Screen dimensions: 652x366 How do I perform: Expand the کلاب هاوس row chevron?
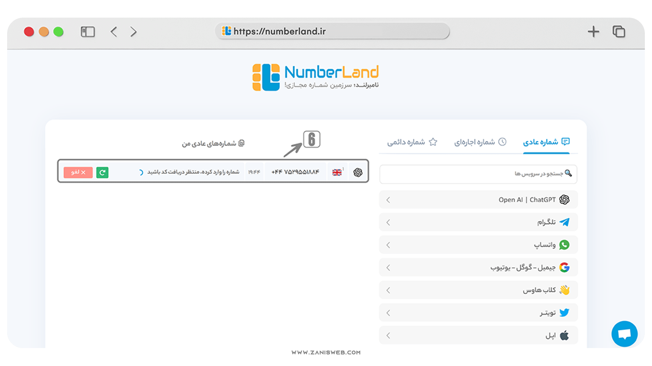coord(388,290)
